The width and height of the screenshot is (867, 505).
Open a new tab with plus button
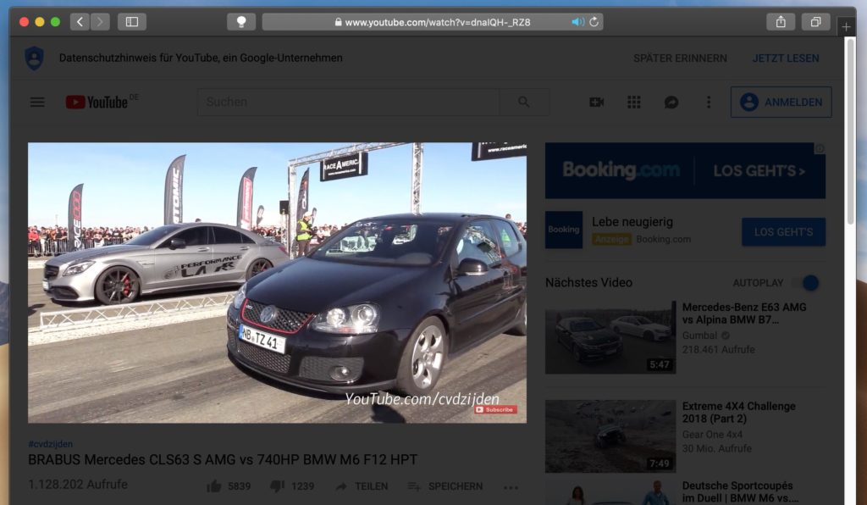coord(846,26)
